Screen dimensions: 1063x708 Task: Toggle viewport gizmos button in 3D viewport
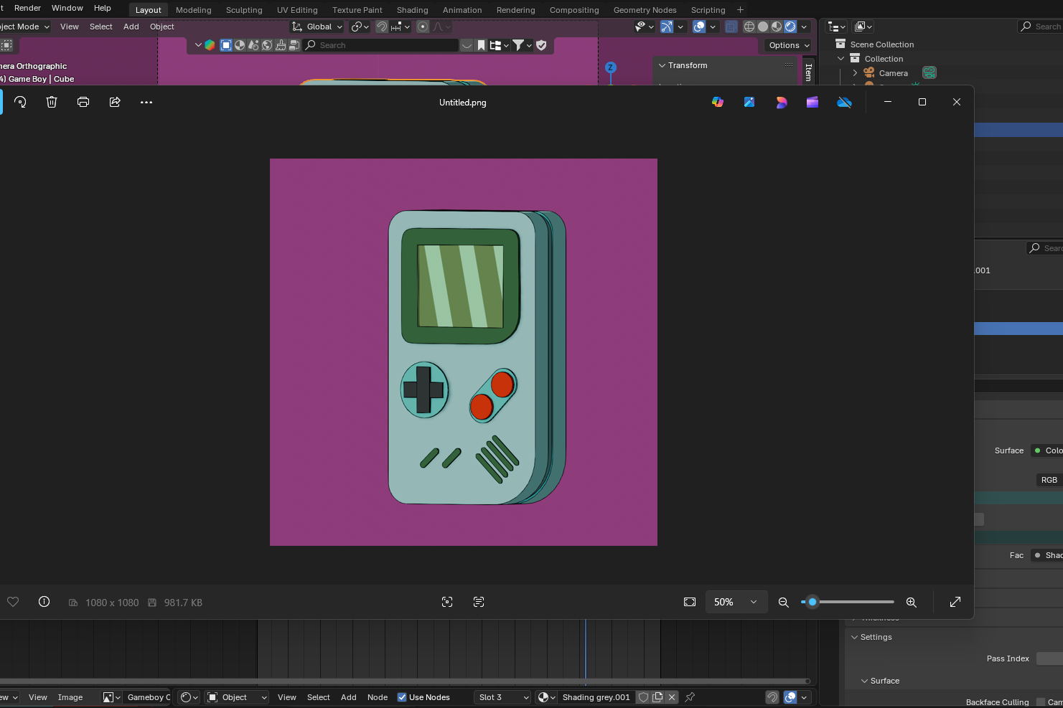pyautogui.click(x=667, y=27)
